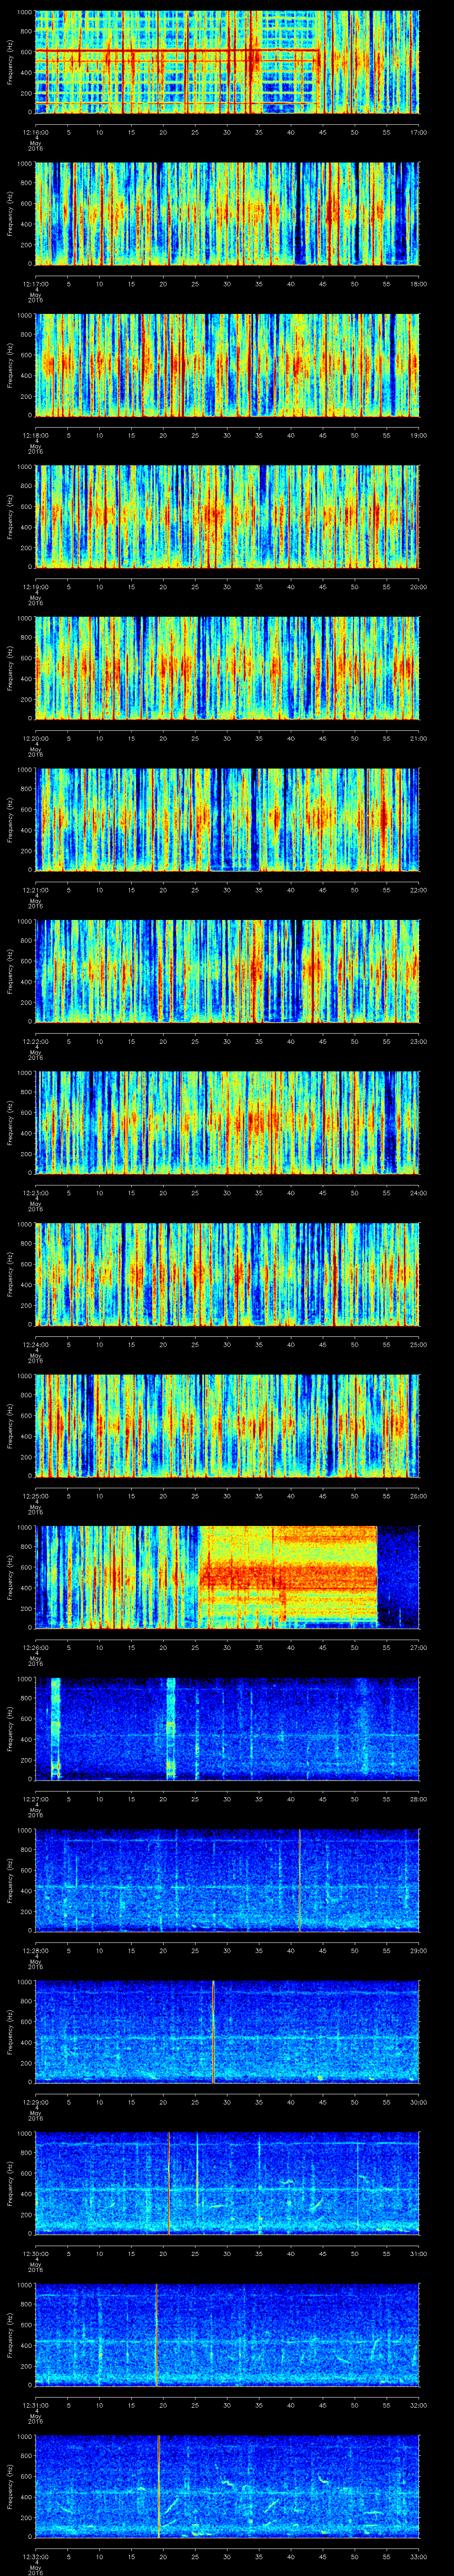Click the 12:18:00 start time label
Viewport: 454px width, 2576px height.
[36, 435]
